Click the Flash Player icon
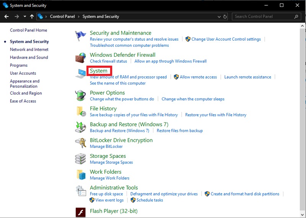This screenshot has height=218, width=306. 81,211
